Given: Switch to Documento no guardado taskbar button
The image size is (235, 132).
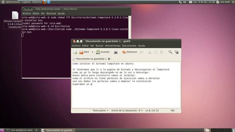Looking at the screenshot, I should point(58,130).
